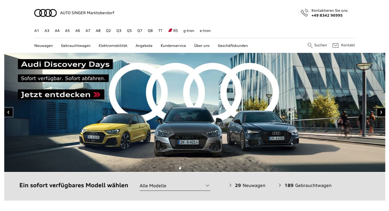The height and width of the screenshot is (211, 389).
Task: Open the A5 model menu
Action: click(x=67, y=31)
